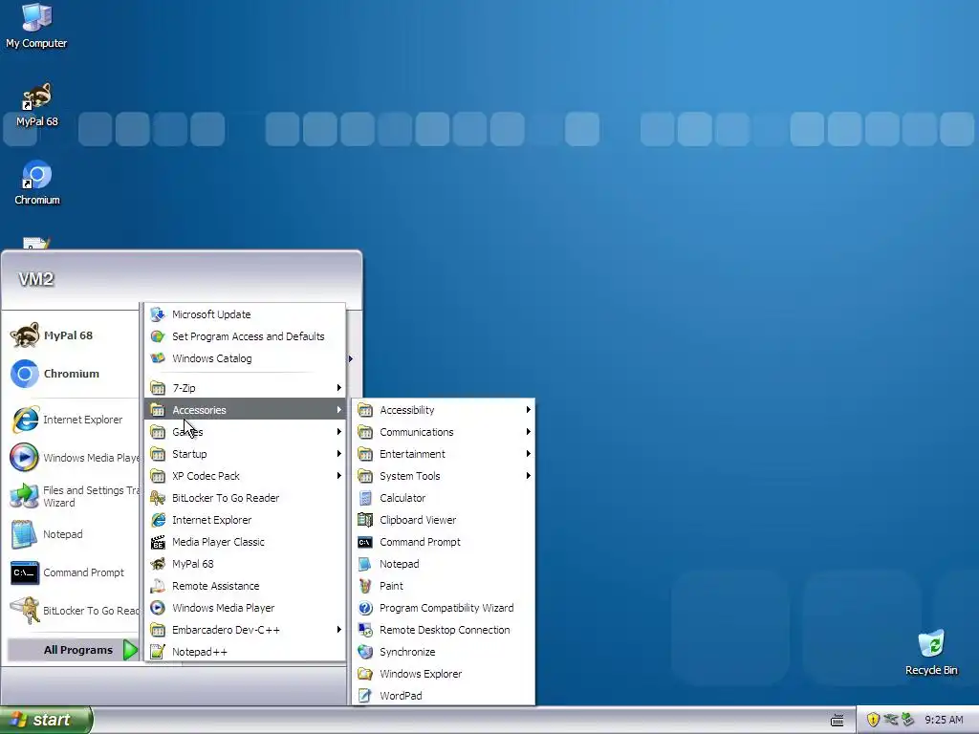Click Microsoft Update in All Programs
979x734 pixels.
tap(246, 314)
